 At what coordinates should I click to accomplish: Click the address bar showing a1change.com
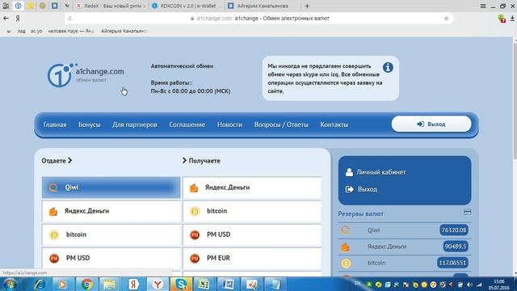259,19
